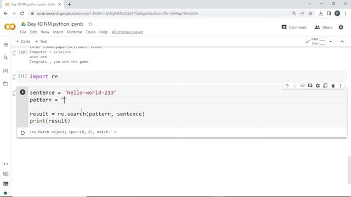Run the sentence pattern code cell
Screen dimensions: 351x197
(x=22, y=92)
